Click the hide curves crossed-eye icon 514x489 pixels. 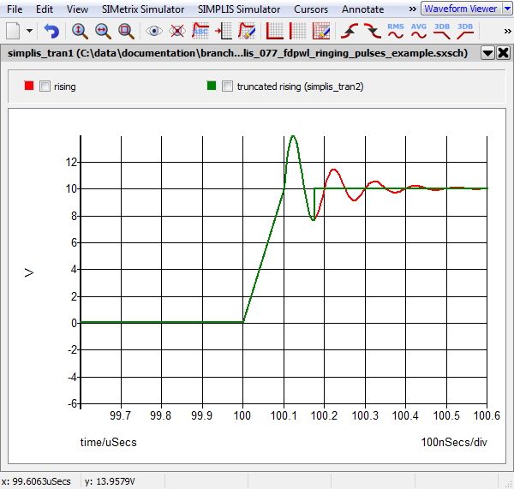point(177,31)
